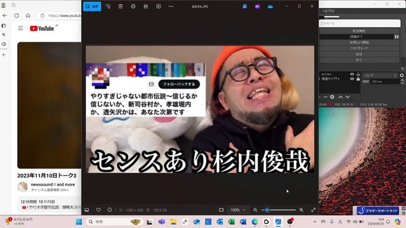406x228 pixels.
Task: Open the three-dots more menu in Photos
Action: pyautogui.click(x=171, y=6)
